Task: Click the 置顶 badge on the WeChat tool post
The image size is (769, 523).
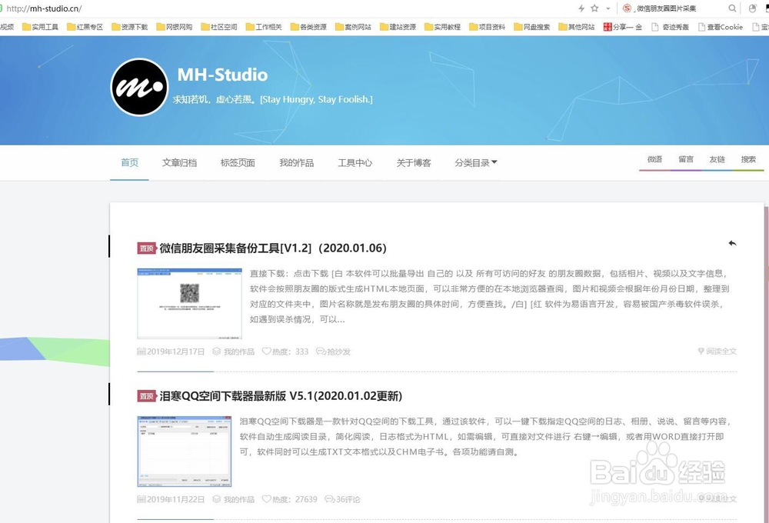Action: [147, 248]
